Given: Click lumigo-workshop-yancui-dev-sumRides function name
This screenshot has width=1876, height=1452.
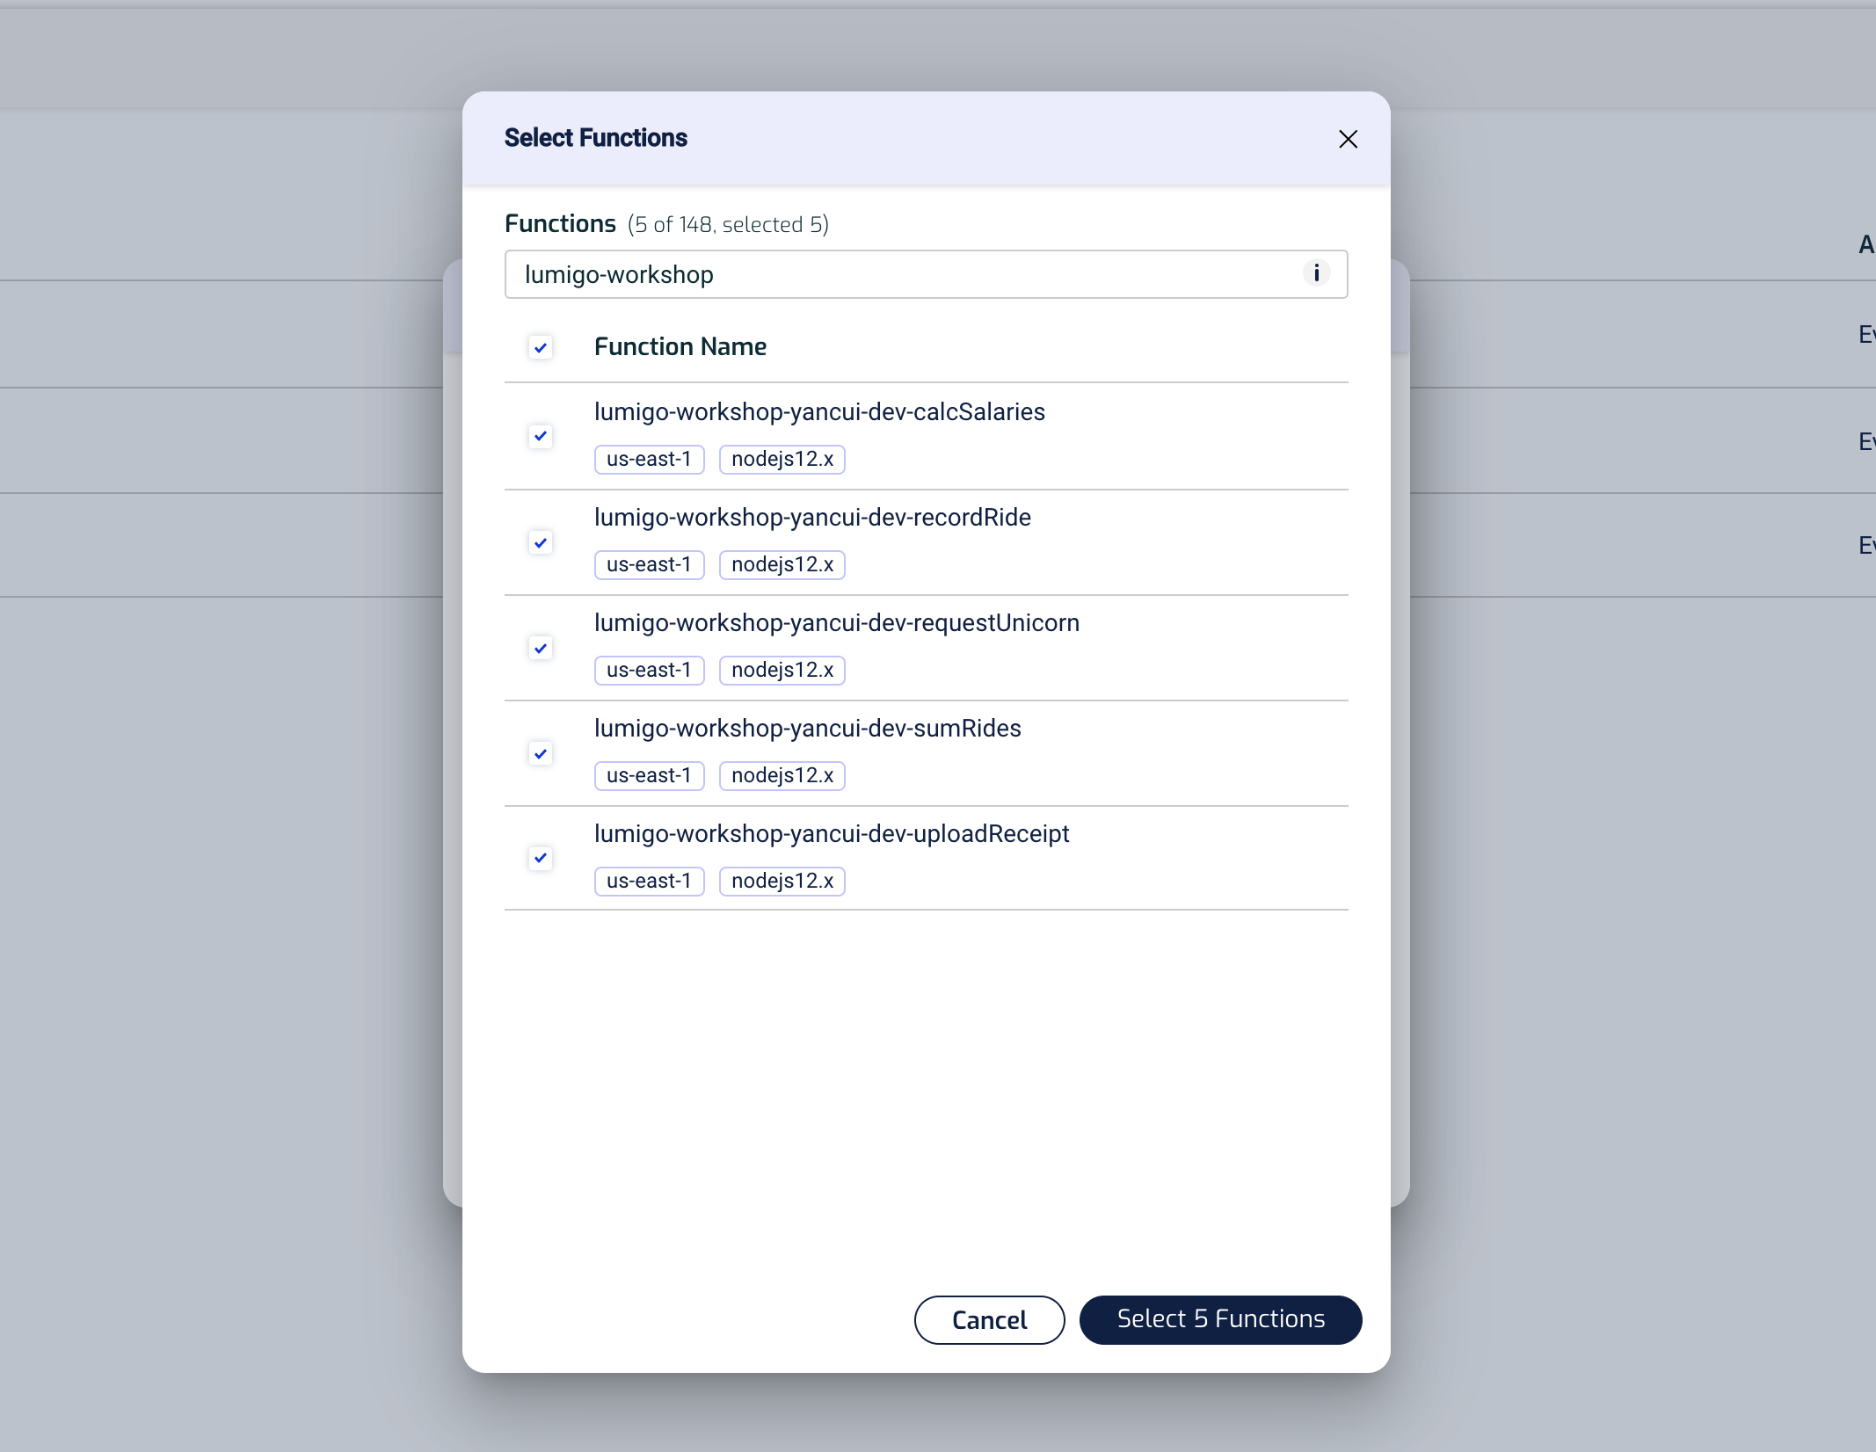Looking at the screenshot, I should click(808, 729).
